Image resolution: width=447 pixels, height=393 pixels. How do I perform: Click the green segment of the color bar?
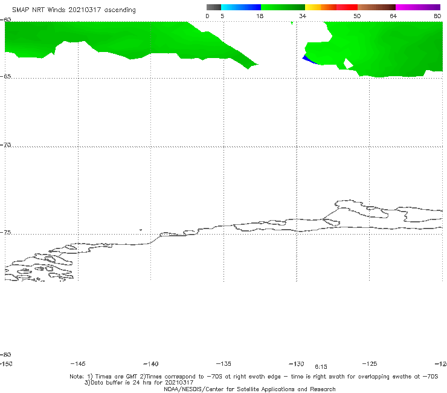(283, 7)
